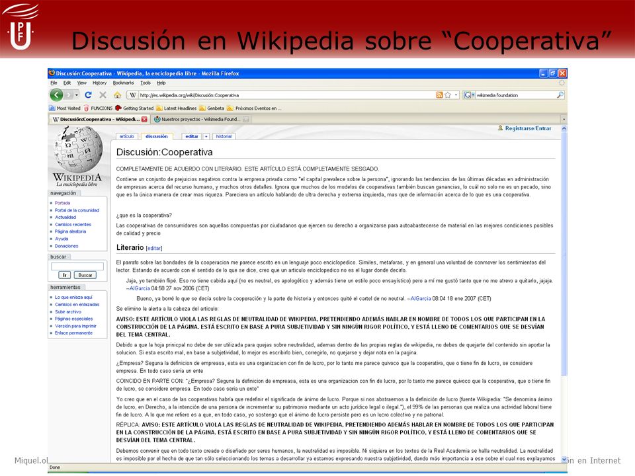Click the site identity W icon in URL bar
The width and height of the screenshot is (635, 476).
click(132, 95)
